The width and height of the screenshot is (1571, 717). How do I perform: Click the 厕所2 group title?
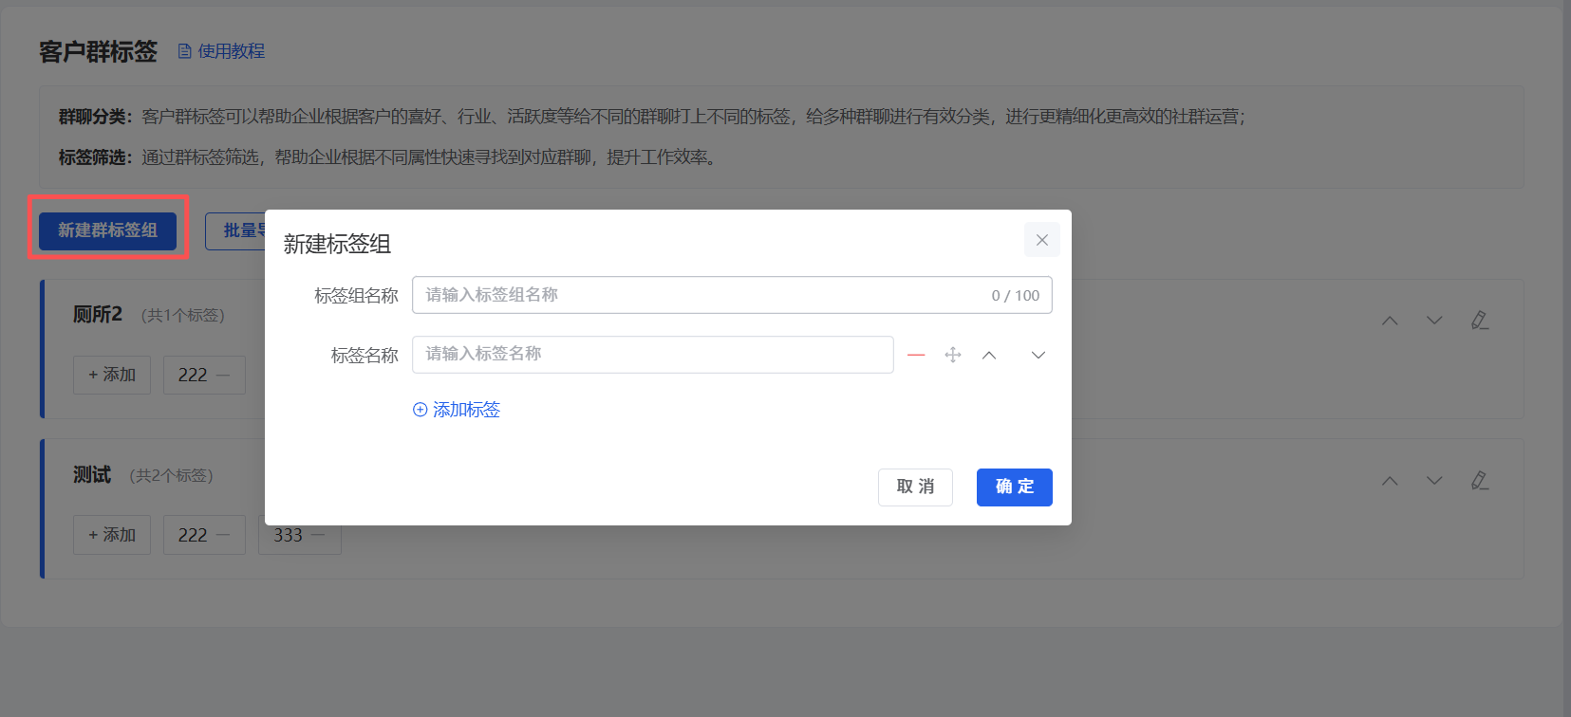point(98,315)
